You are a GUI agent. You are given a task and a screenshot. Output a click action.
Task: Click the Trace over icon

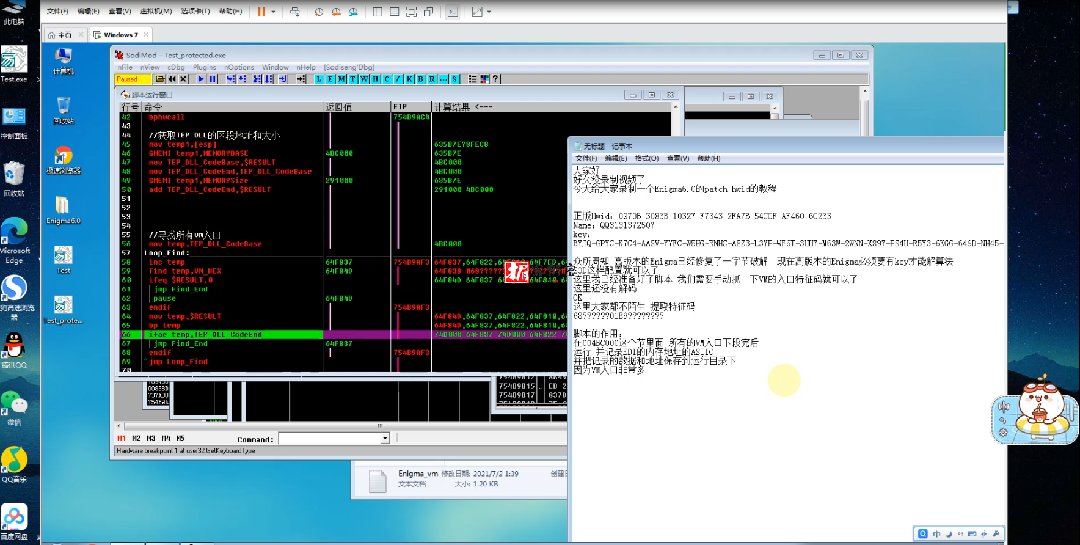268,79
